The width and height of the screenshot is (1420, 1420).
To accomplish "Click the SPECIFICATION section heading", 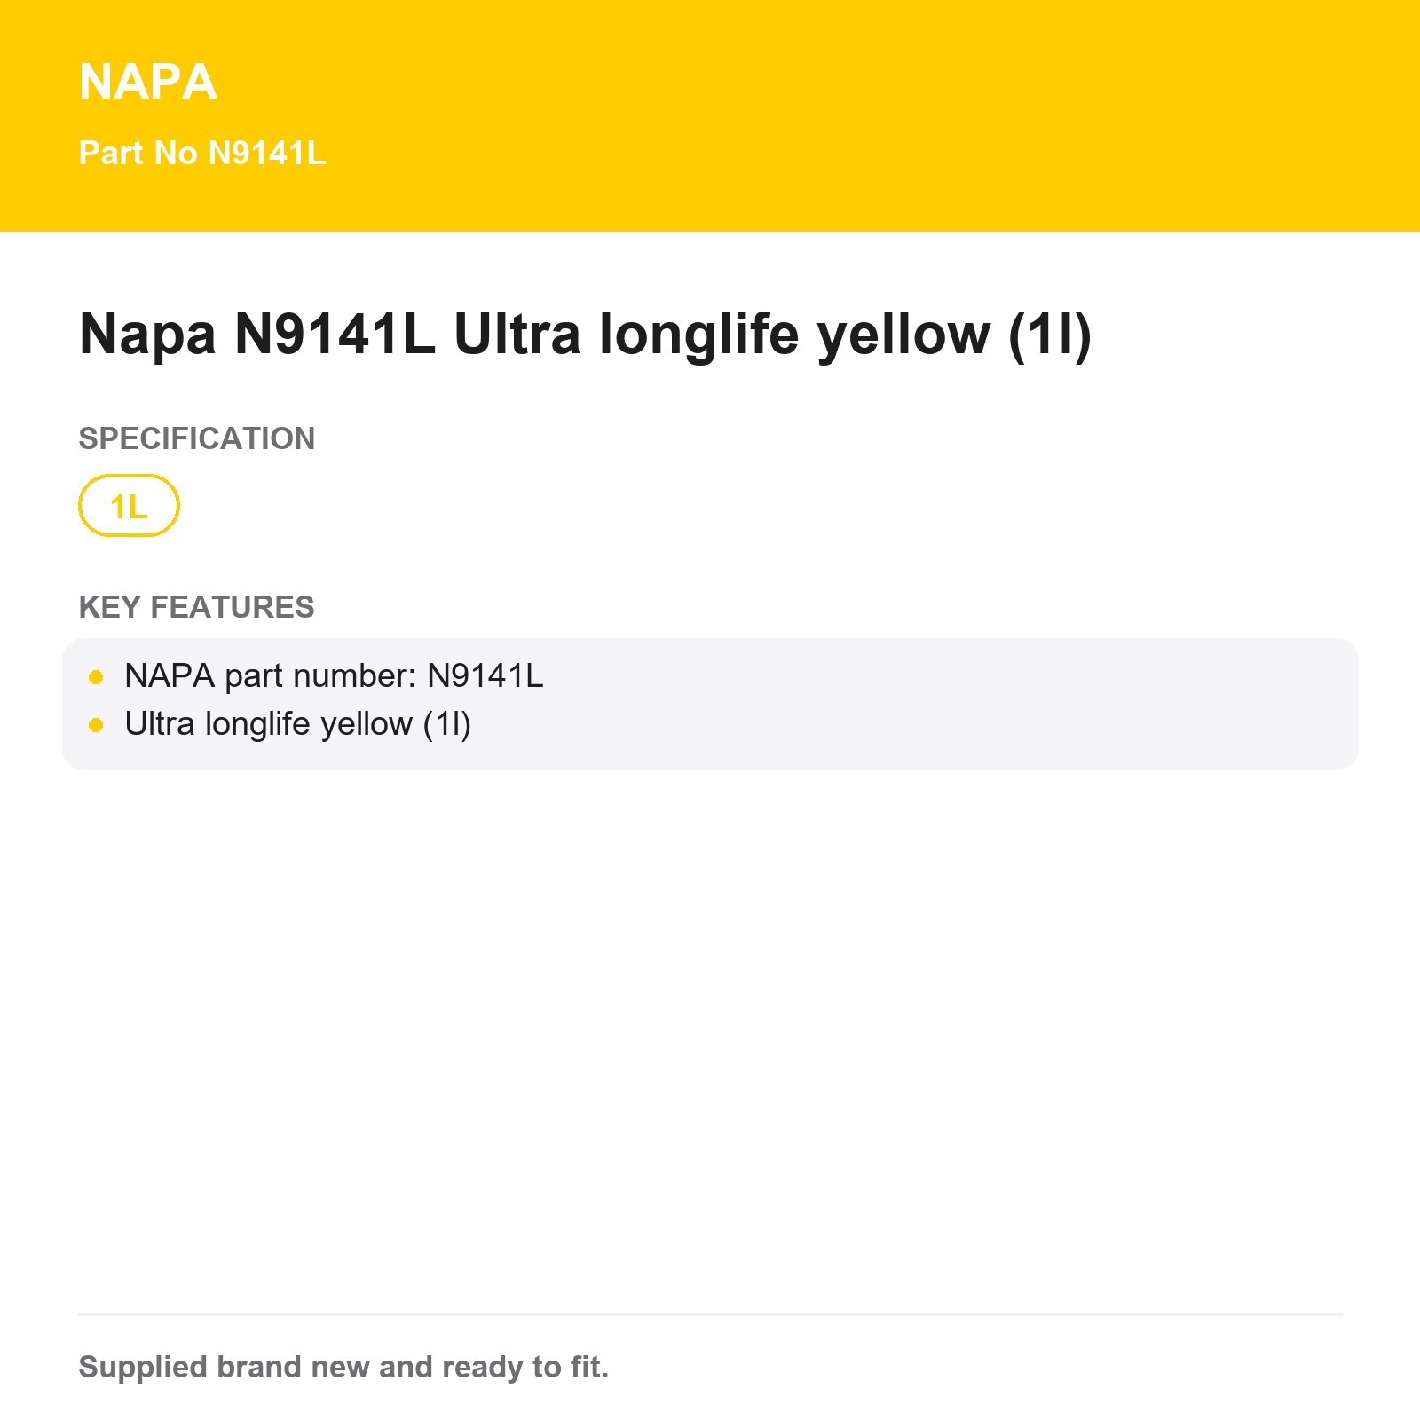I will pyautogui.click(x=197, y=438).
